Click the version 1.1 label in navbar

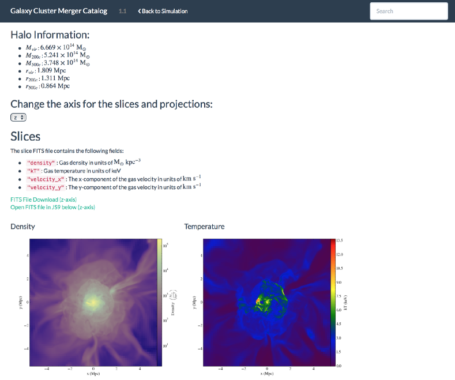[x=122, y=11]
